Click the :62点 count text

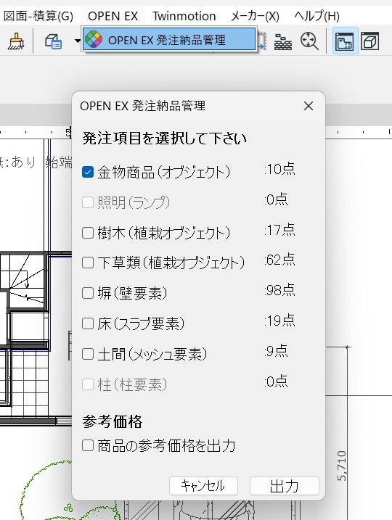[279, 260]
